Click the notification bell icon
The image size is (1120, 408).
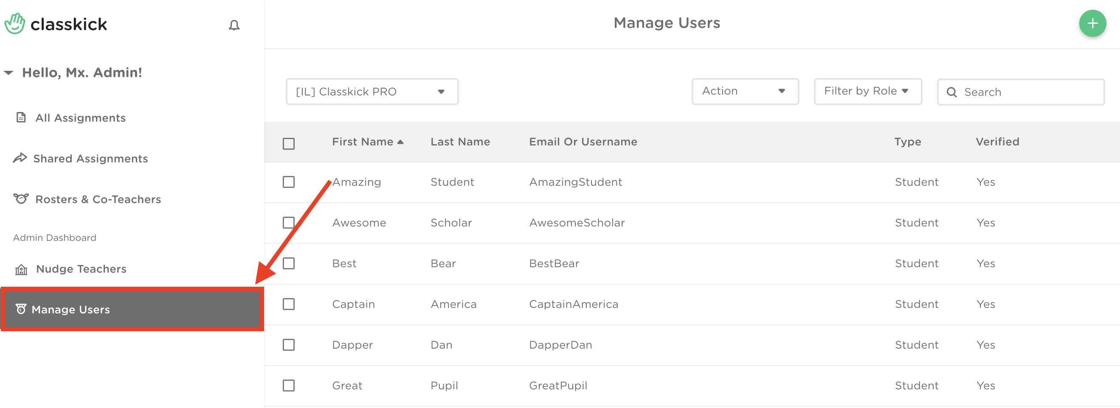click(234, 25)
